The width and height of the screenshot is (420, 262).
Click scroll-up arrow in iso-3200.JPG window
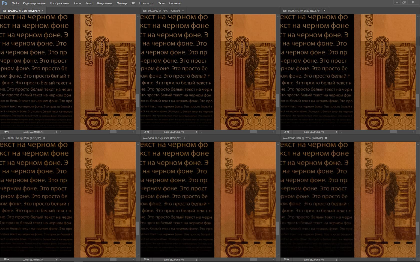click(138, 144)
